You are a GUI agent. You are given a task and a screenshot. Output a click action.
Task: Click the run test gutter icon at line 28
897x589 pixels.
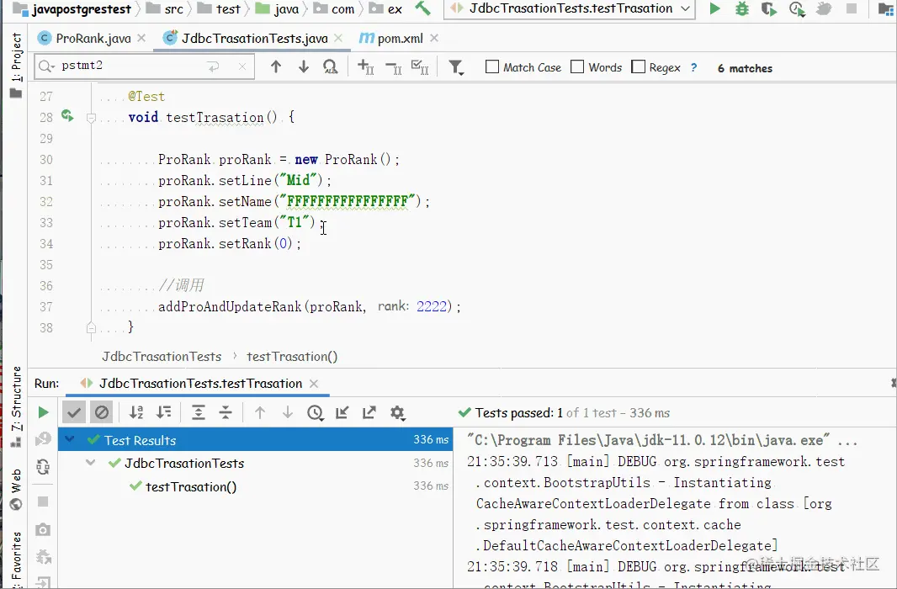[67, 116]
